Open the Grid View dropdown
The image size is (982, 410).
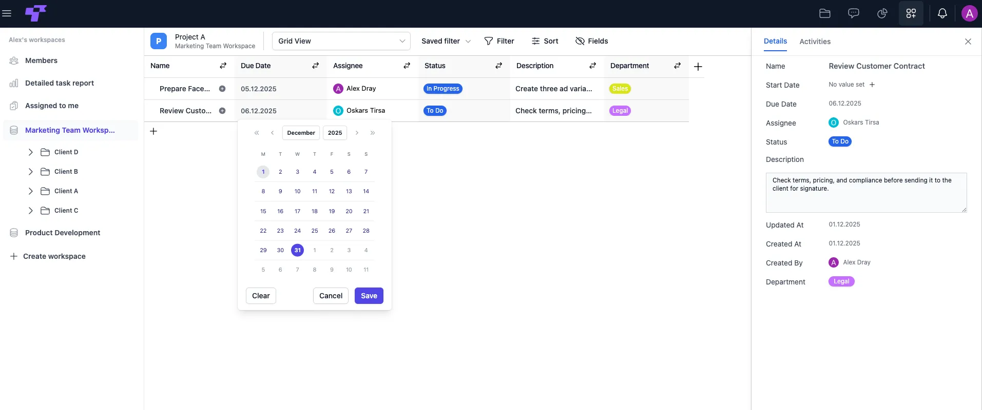[341, 41]
